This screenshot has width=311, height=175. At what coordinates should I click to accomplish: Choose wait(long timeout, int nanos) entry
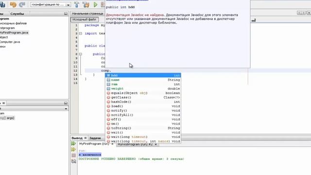pos(143,141)
